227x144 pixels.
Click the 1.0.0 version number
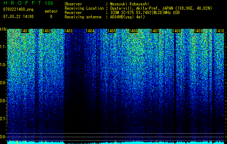49,3
